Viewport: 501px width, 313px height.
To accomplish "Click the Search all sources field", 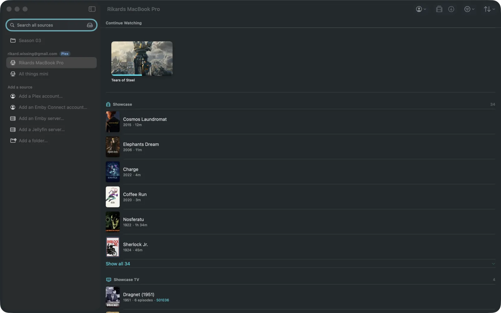I will click(x=51, y=25).
